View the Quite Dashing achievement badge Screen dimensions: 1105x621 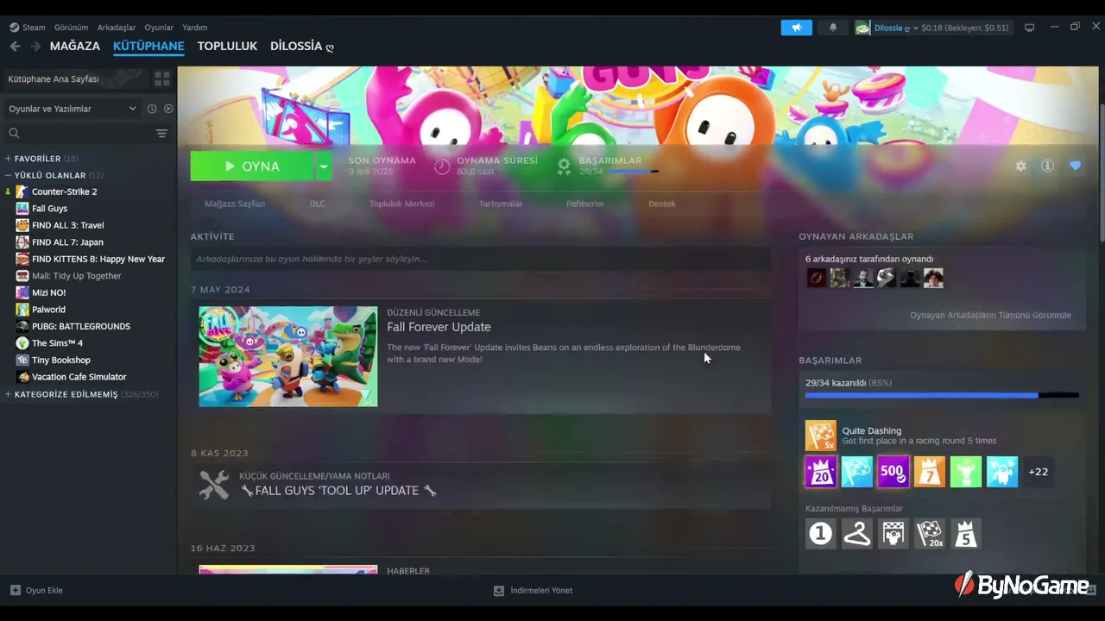(821, 436)
